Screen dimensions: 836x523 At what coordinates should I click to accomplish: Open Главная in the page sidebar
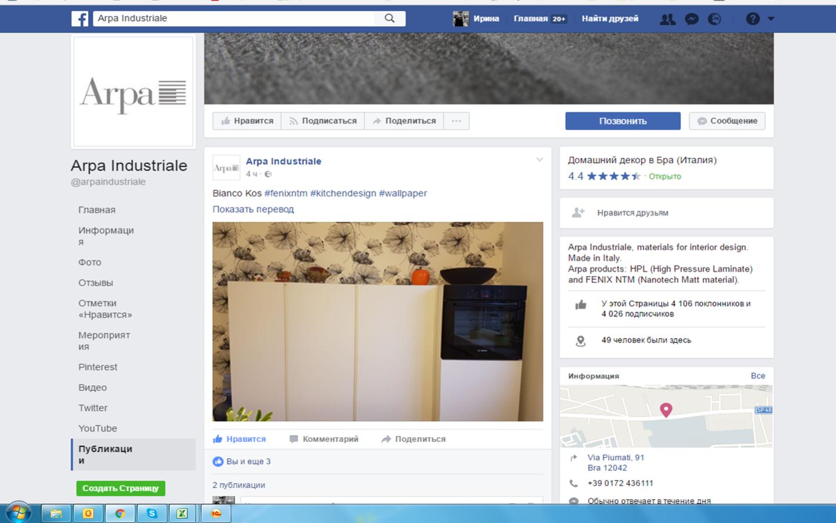[x=97, y=210]
